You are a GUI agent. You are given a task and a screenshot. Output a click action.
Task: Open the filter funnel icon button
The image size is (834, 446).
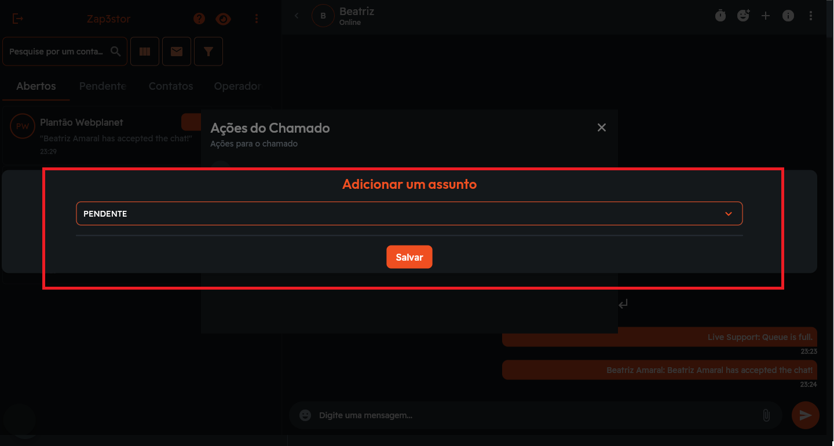(209, 52)
